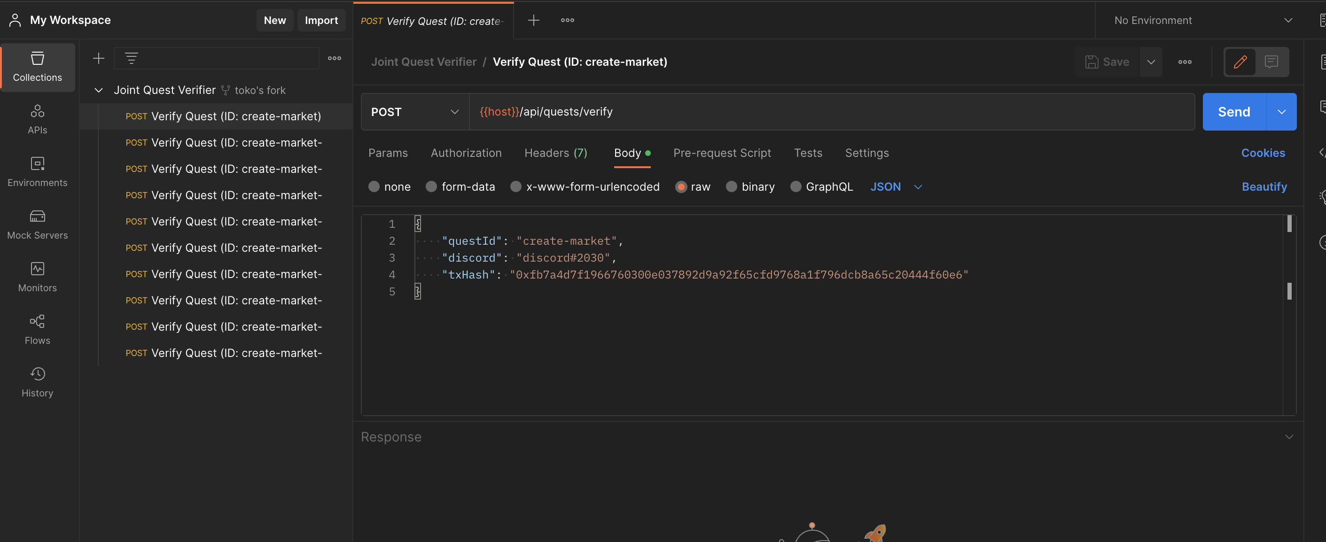Image resolution: width=1326 pixels, height=542 pixels.
Task: Open new request tab with plus icon
Action: click(x=533, y=20)
